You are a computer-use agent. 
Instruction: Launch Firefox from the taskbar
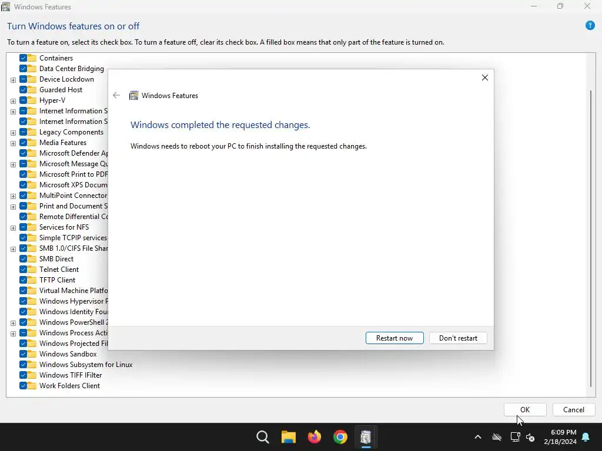tap(315, 437)
